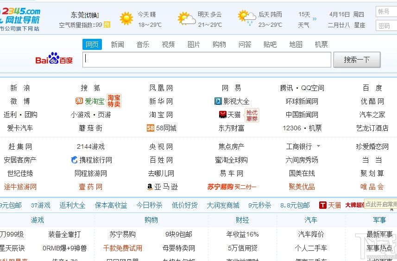This screenshot has height=261, width=397.
Task: Open the 聚美优品 link
Action: [302, 187]
